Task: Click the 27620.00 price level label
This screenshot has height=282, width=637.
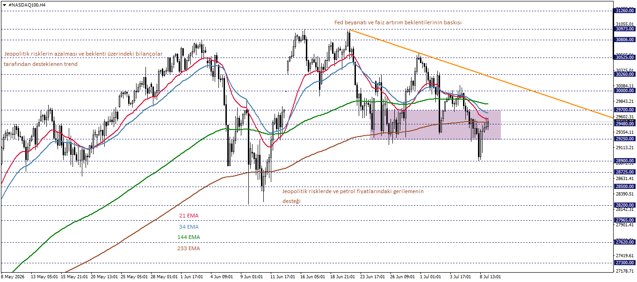Action: (x=625, y=242)
